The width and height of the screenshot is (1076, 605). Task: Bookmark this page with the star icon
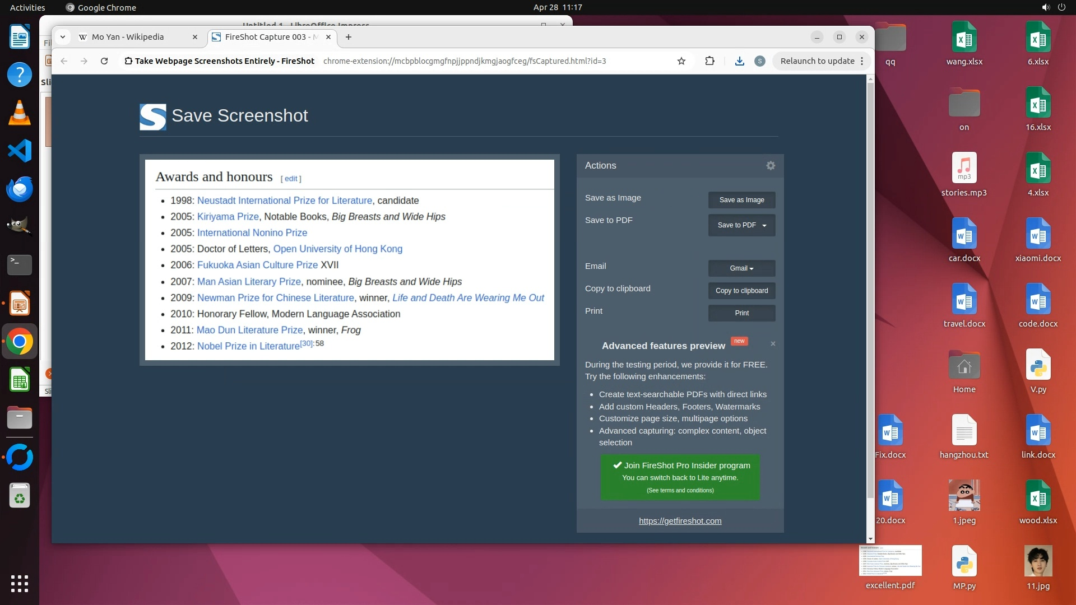pyautogui.click(x=681, y=61)
